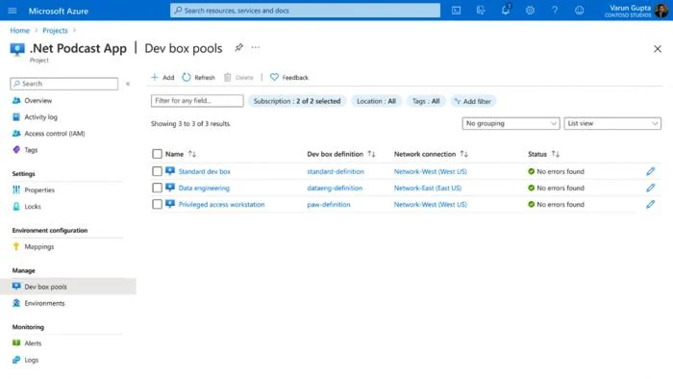This screenshot has height=379, width=673.
Task: Sort by Name column arrows
Action: [192, 154]
